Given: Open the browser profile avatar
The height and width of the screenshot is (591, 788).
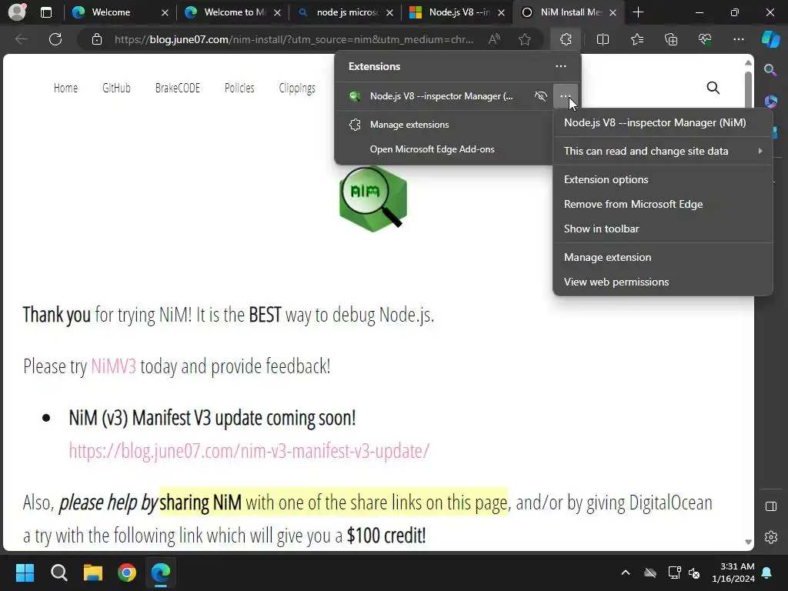Looking at the screenshot, I should coord(17,12).
